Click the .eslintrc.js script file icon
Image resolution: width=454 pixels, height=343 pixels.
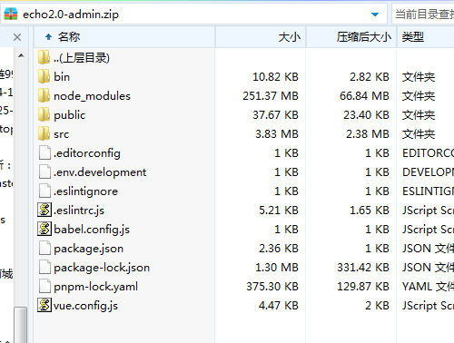44,210
